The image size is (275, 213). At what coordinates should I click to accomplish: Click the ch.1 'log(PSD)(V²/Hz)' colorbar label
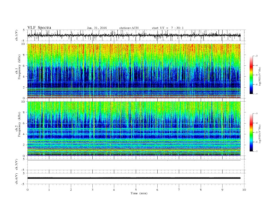260,76
